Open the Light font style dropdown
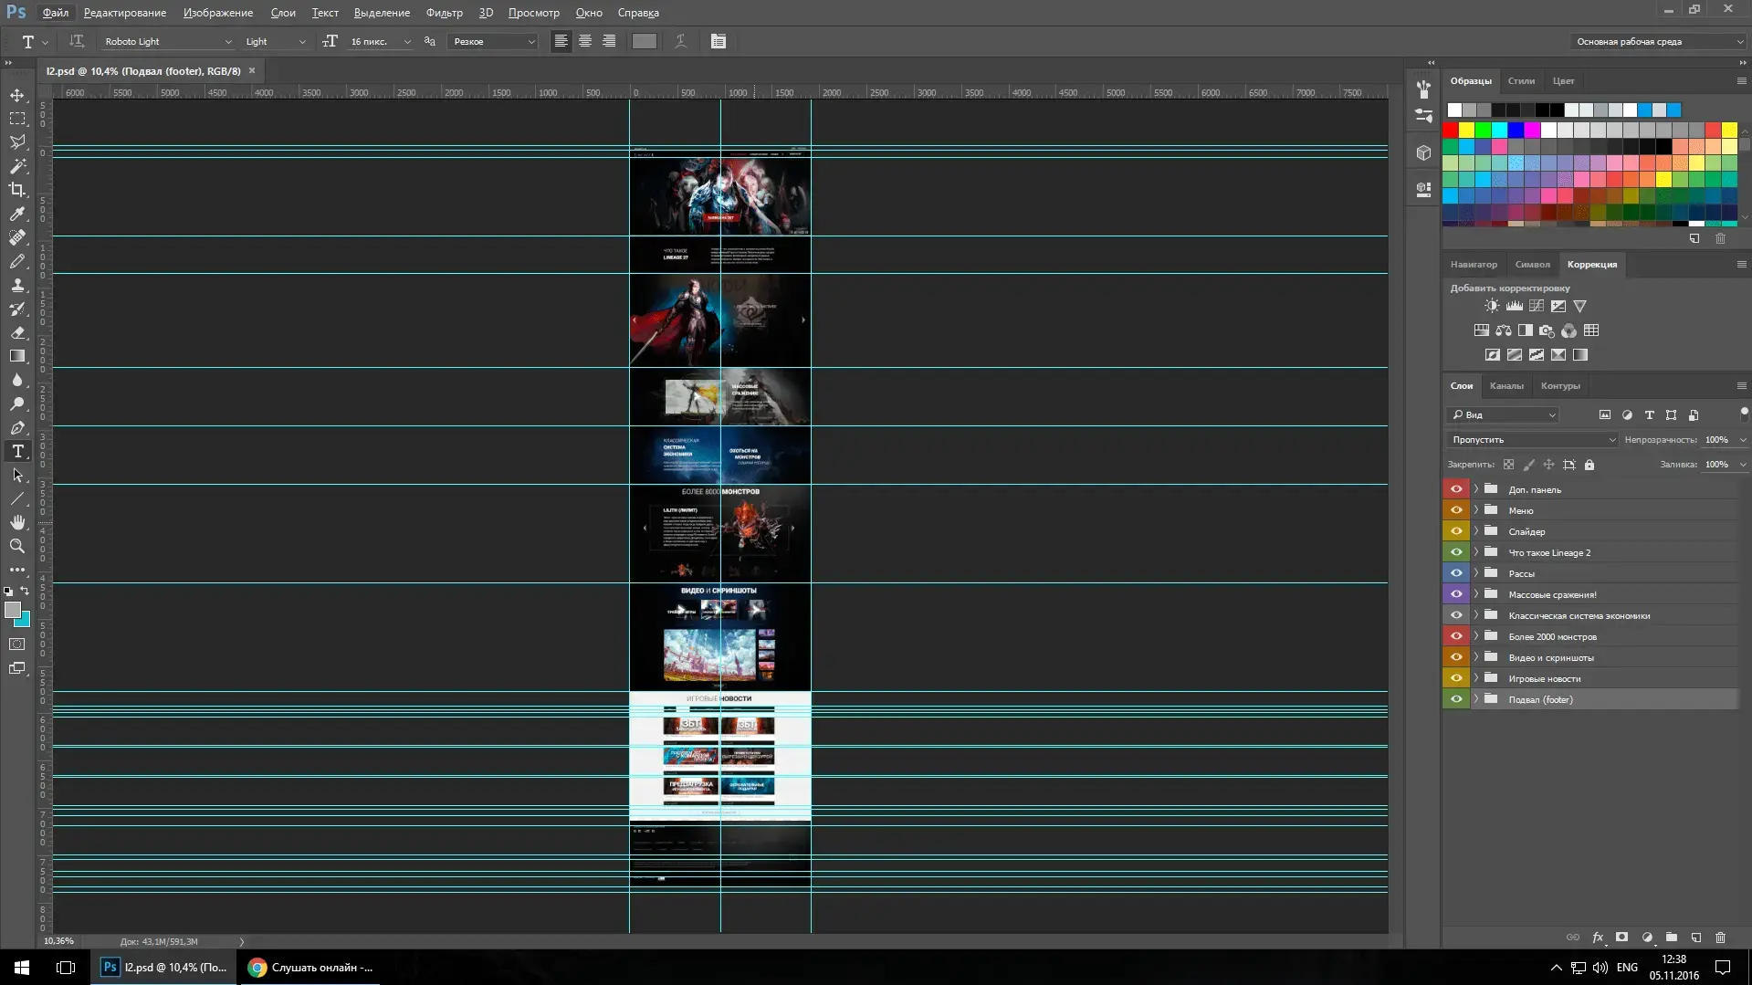The image size is (1752, 985). (x=275, y=41)
